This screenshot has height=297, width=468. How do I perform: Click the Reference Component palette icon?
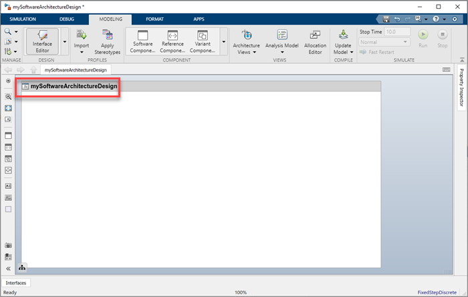(x=8, y=147)
